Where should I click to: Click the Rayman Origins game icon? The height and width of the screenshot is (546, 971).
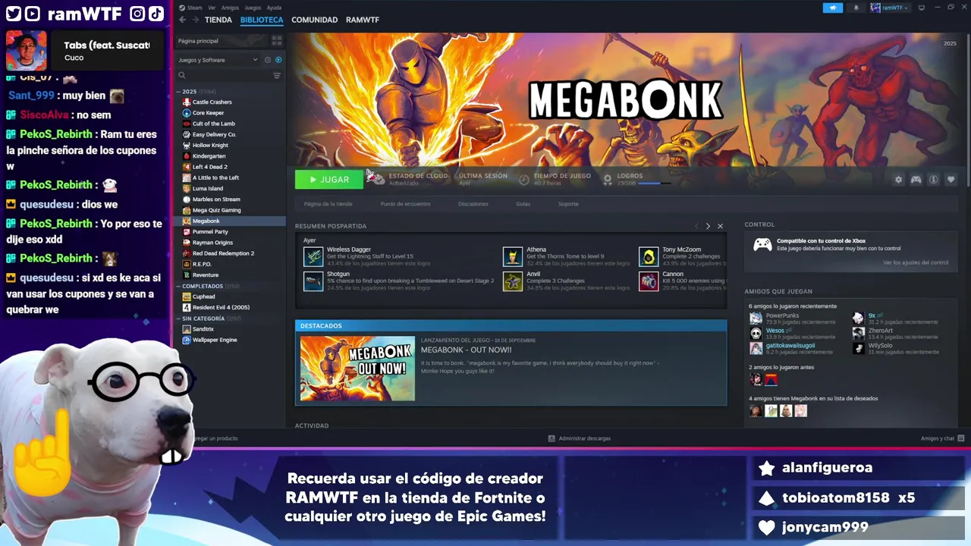click(x=187, y=243)
